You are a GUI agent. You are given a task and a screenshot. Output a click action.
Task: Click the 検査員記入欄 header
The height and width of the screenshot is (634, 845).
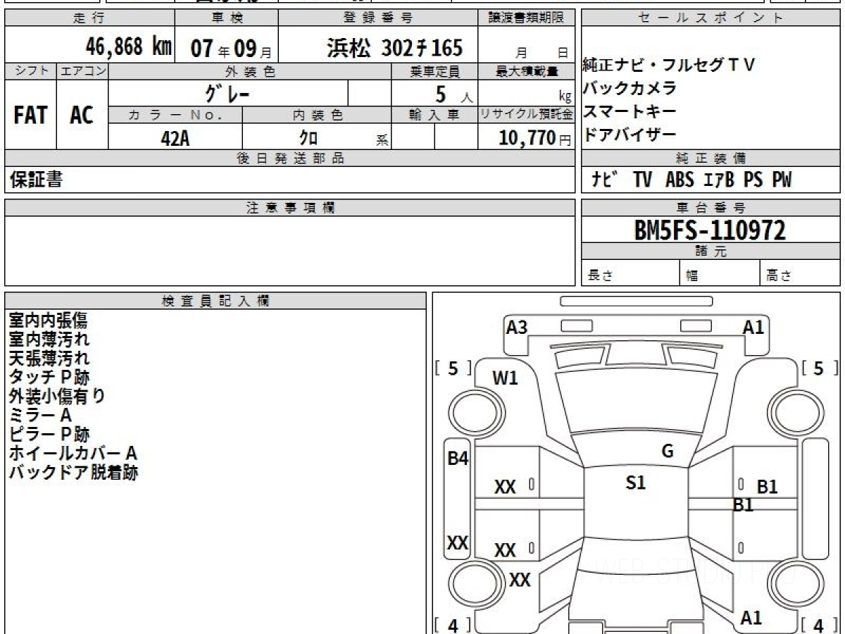pos(215,301)
